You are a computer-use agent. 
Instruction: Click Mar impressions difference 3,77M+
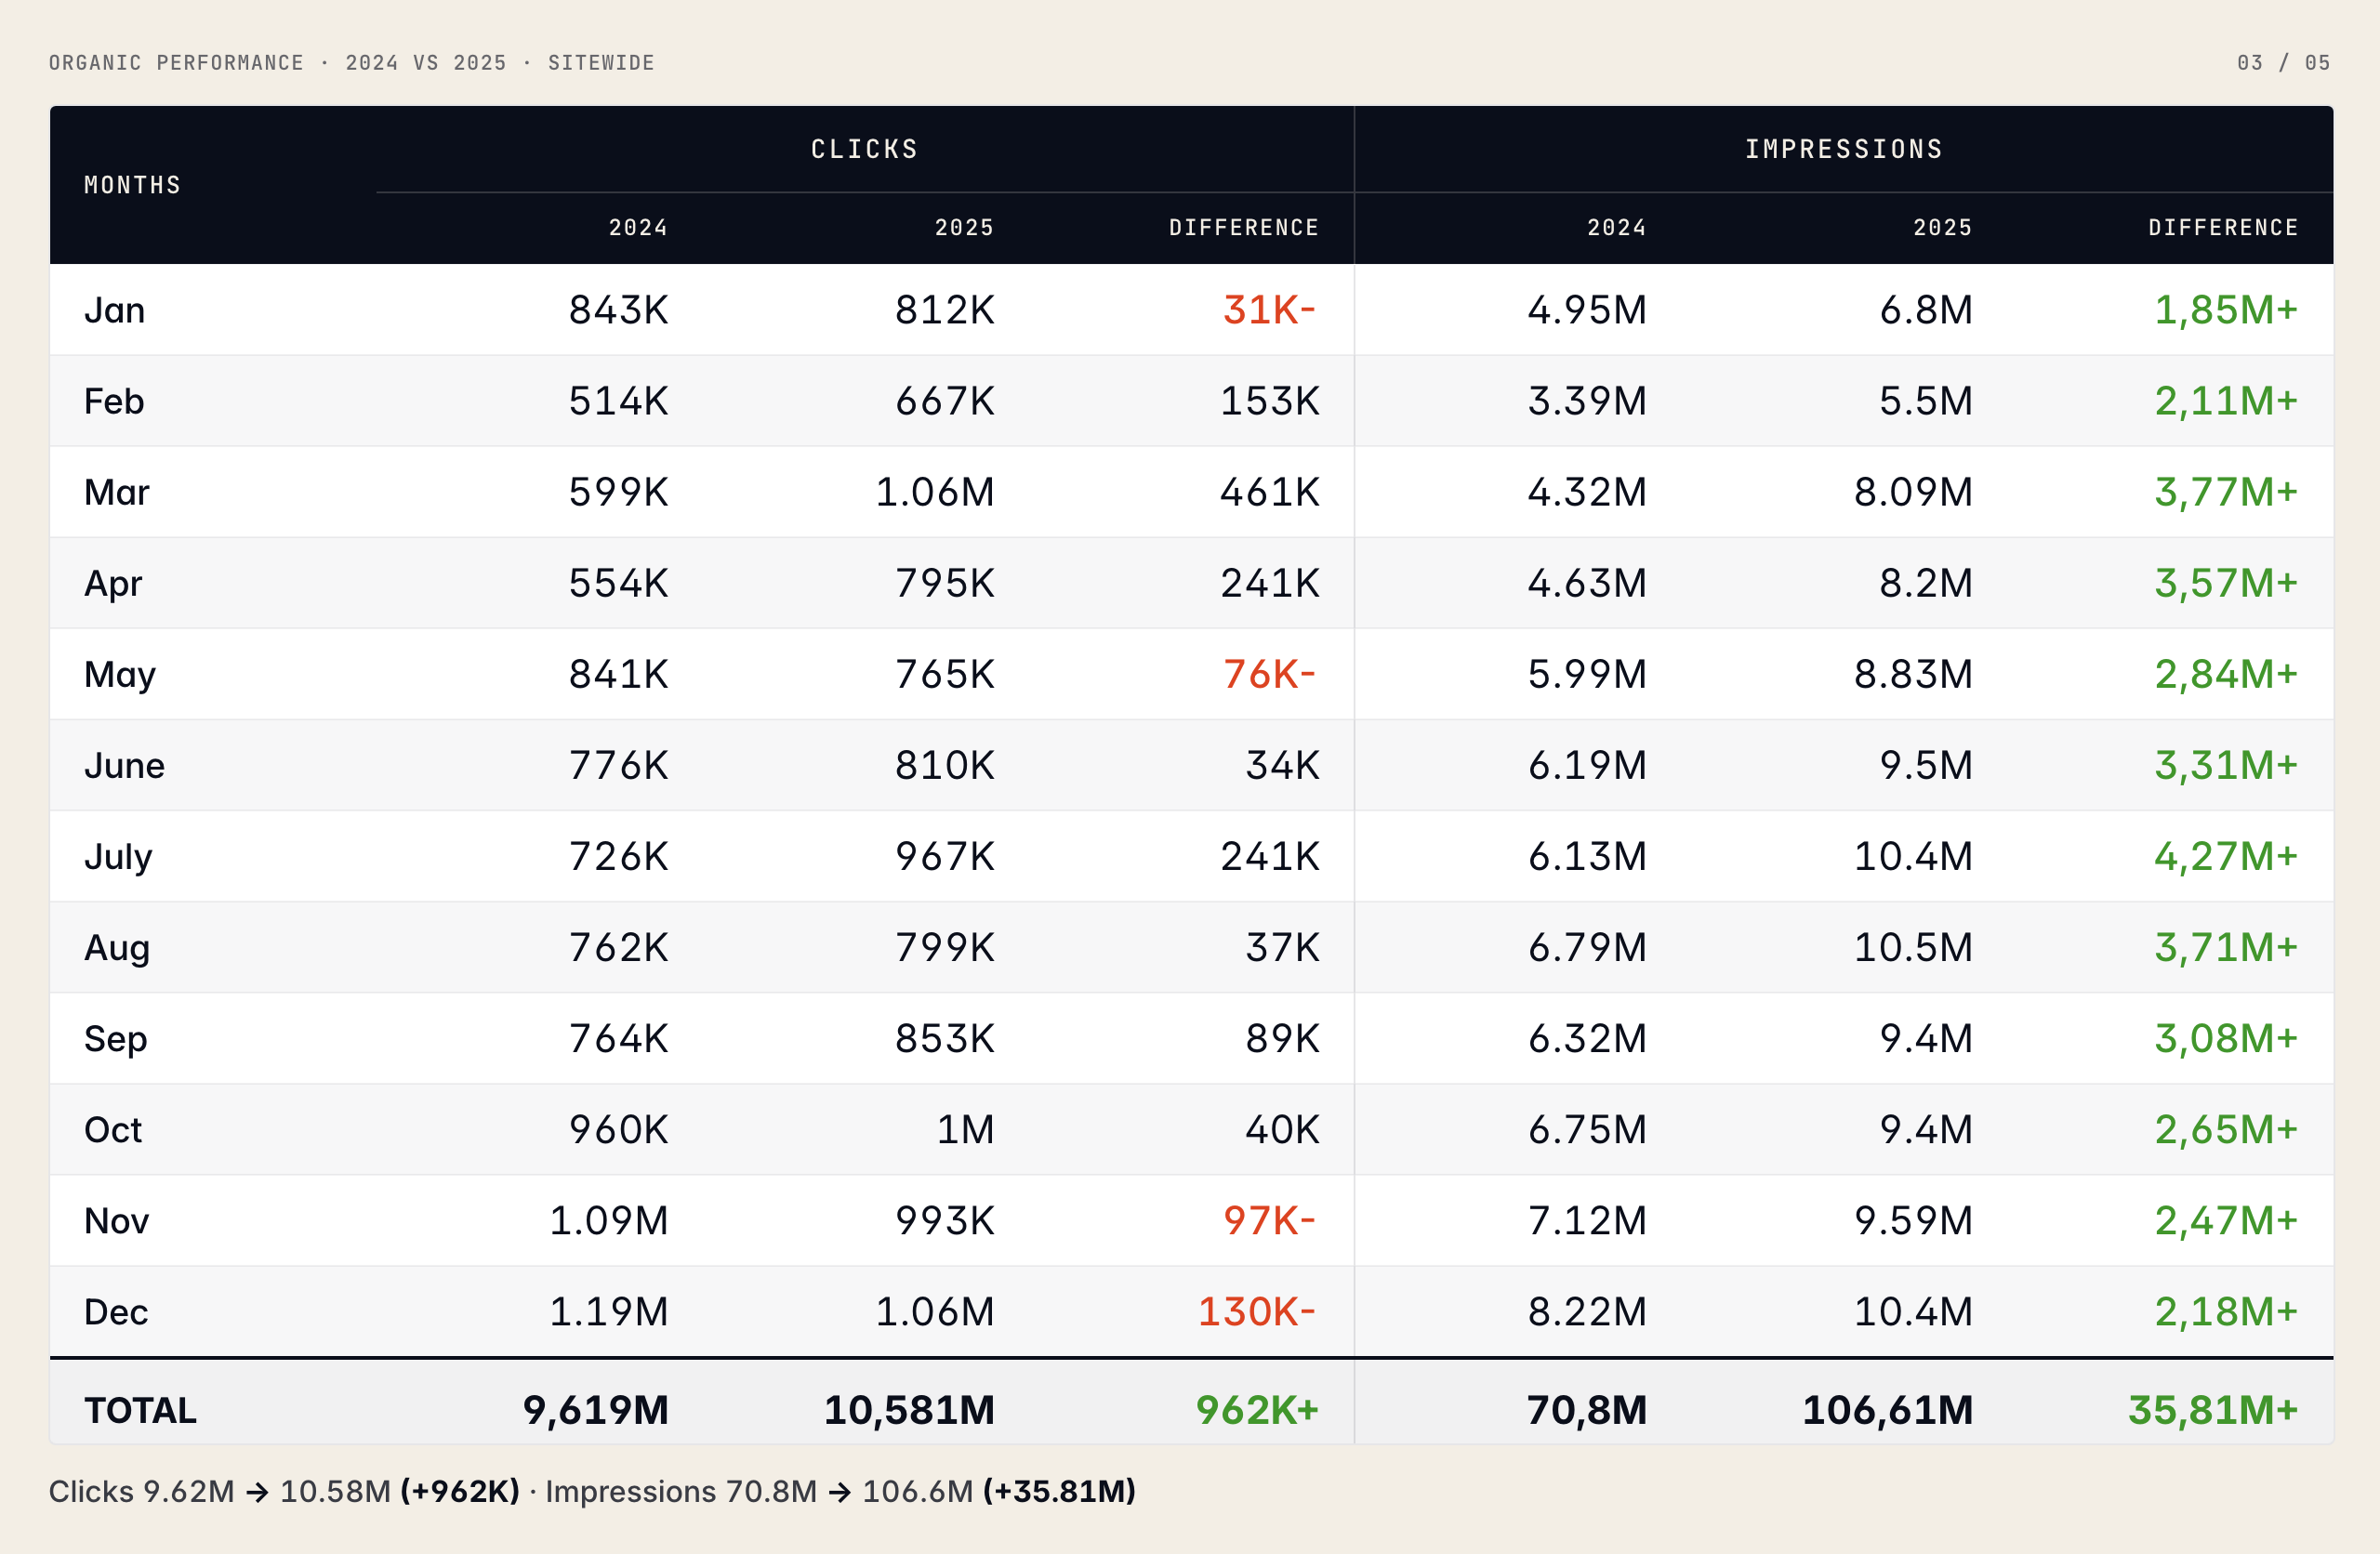(x=2225, y=492)
